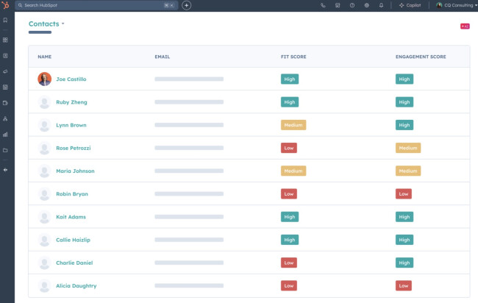Screen dimensions: 478x303
Task: Open the Marketing megaphone sidebar icon
Action: click(x=5, y=71)
